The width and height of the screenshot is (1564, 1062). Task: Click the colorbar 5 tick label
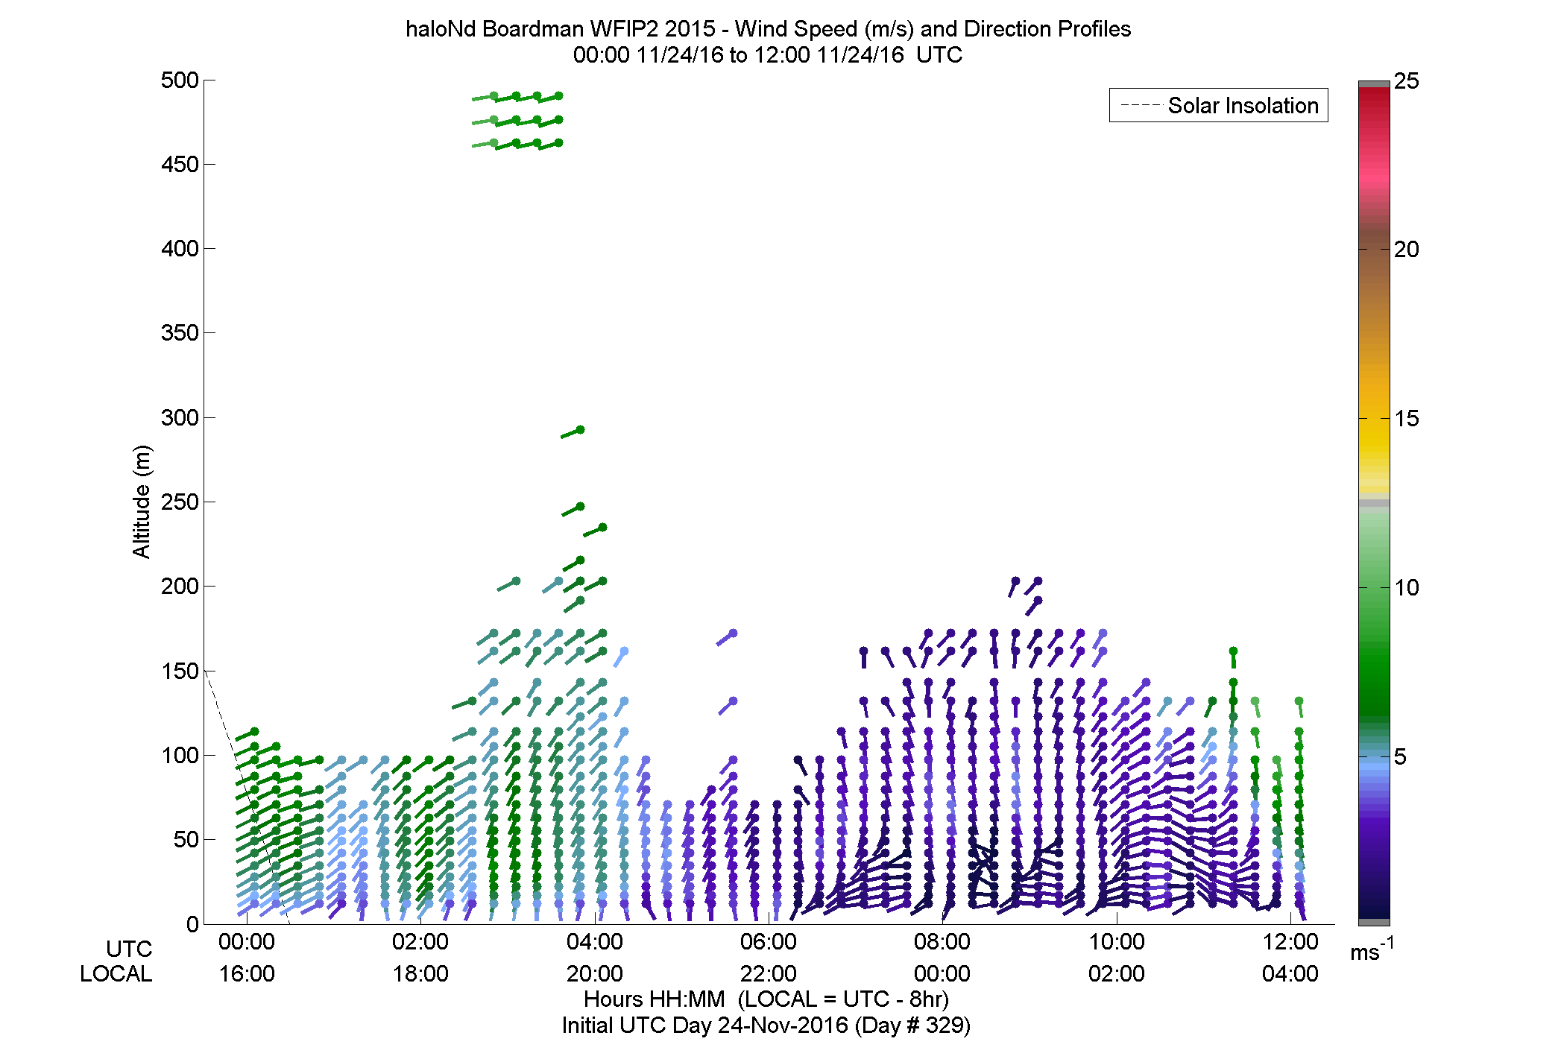click(1400, 757)
